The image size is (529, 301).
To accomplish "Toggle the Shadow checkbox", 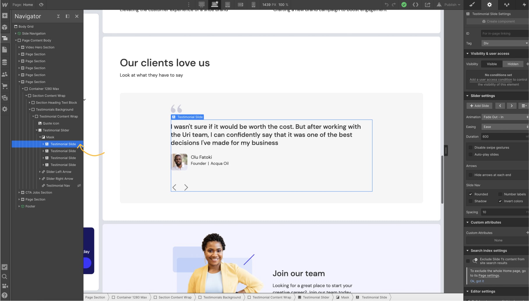I will pos(470,201).
